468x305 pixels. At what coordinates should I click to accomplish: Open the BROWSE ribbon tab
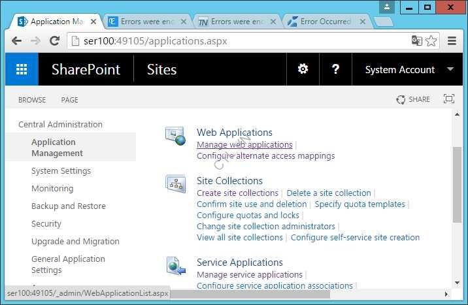(32, 100)
